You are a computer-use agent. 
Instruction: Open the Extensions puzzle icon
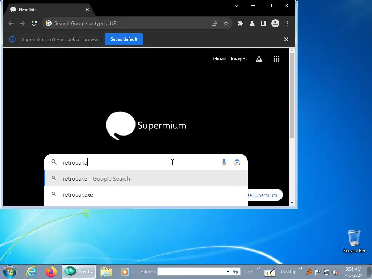240,23
